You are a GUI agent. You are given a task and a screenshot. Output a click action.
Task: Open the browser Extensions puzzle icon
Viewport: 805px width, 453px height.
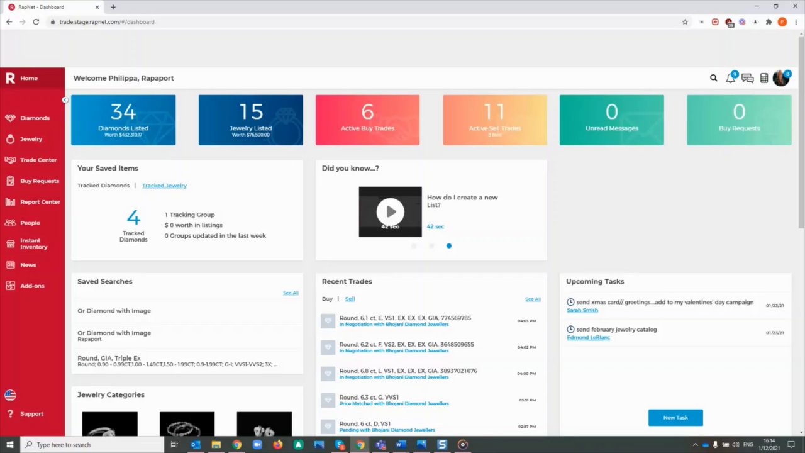pos(769,22)
